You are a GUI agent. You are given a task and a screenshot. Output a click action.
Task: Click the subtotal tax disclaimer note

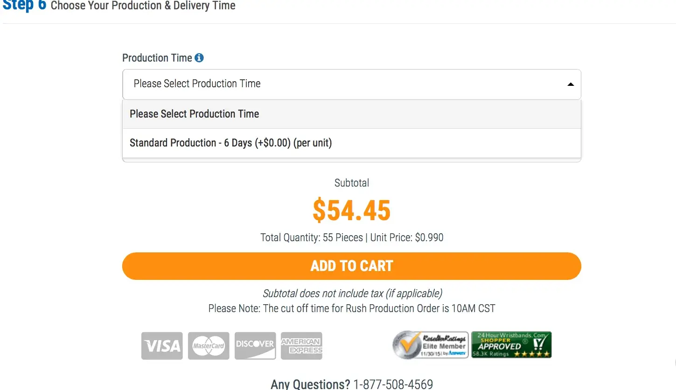[352, 293]
